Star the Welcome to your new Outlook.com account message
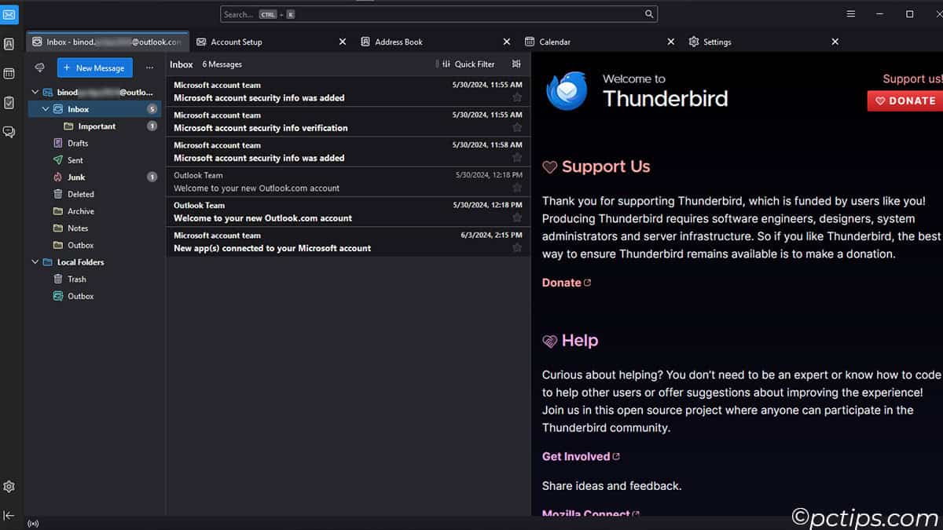This screenshot has width=943, height=530. [x=517, y=217]
